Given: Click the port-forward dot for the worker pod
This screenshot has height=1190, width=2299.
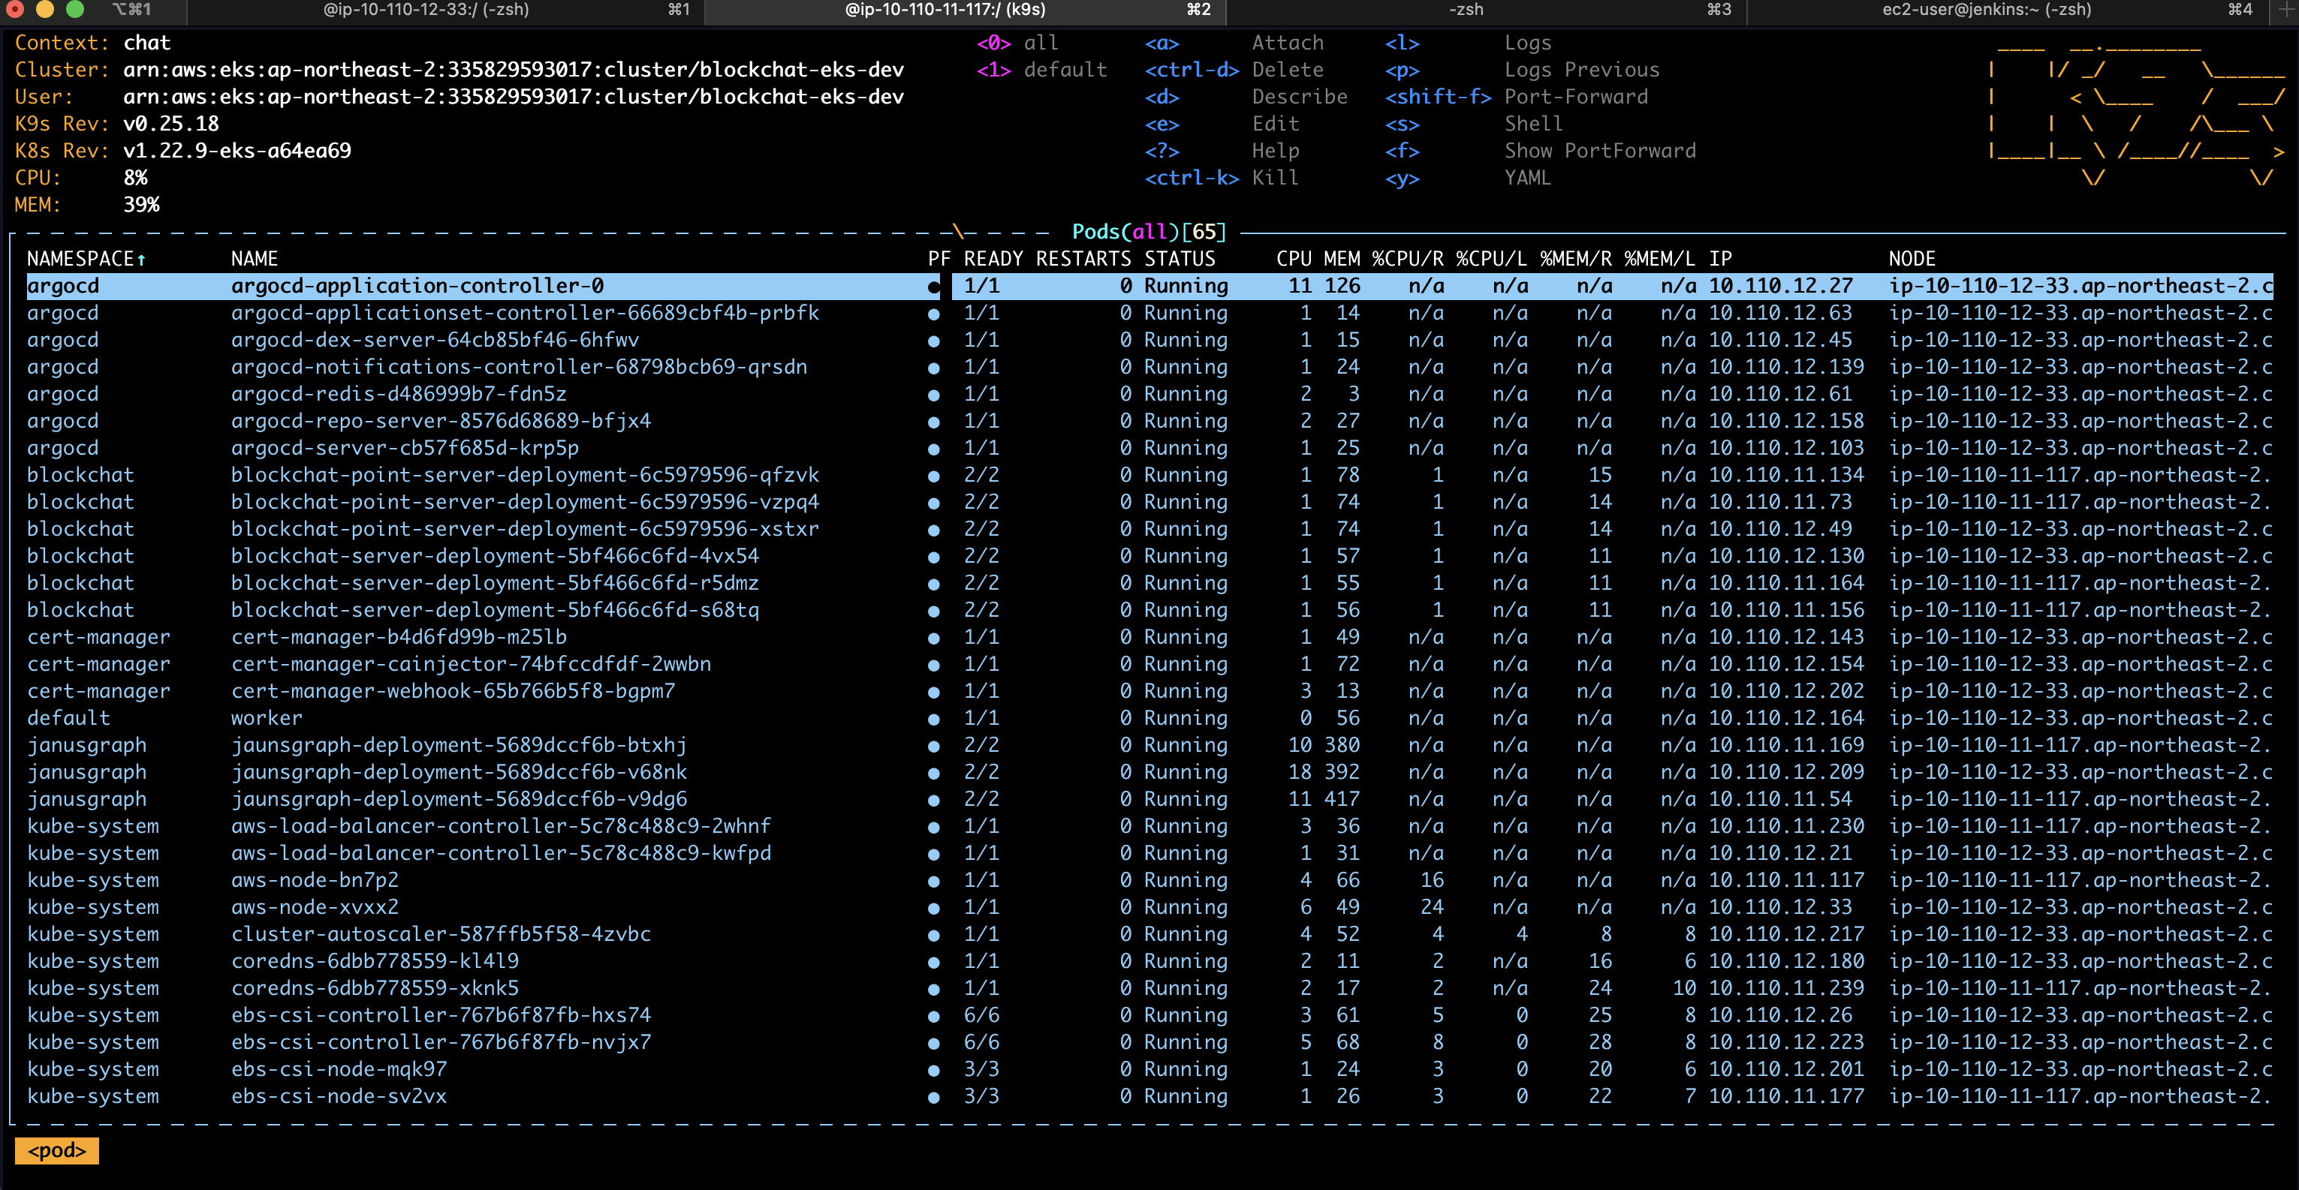Looking at the screenshot, I should (933, 719).
